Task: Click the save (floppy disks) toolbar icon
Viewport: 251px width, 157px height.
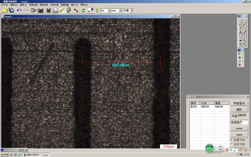Action: pyautogui.click(x=11, y=10)
